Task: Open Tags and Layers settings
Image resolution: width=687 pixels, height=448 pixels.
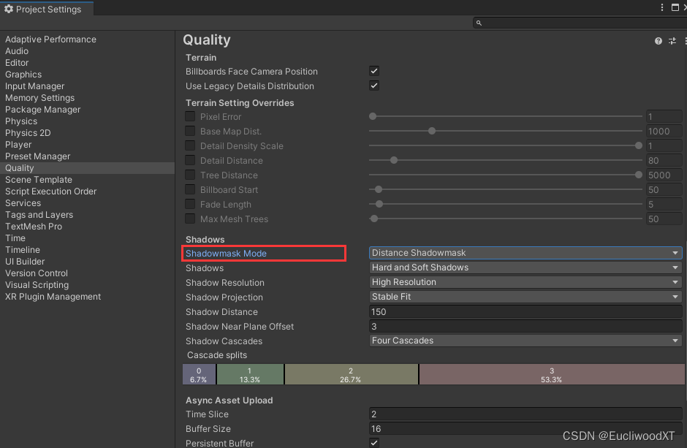Action: (39, 215)
